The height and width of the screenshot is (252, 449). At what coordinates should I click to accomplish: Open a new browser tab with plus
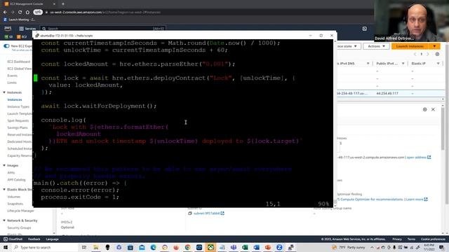pyautogui.click(x=63, y=4)
